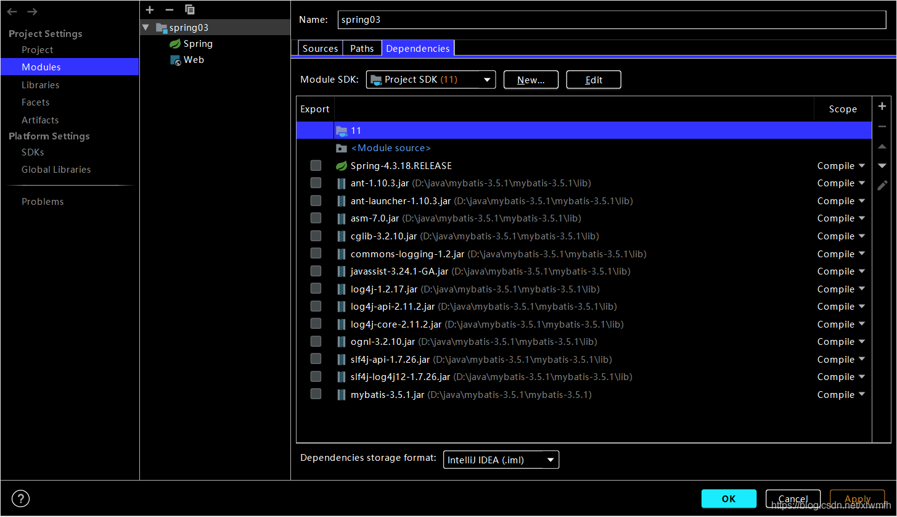Image resolution: width=897 pixels, height=517 pixels.
Task: Open help via question mark icon
Action: pyautogui.click(x=21, y=498)
